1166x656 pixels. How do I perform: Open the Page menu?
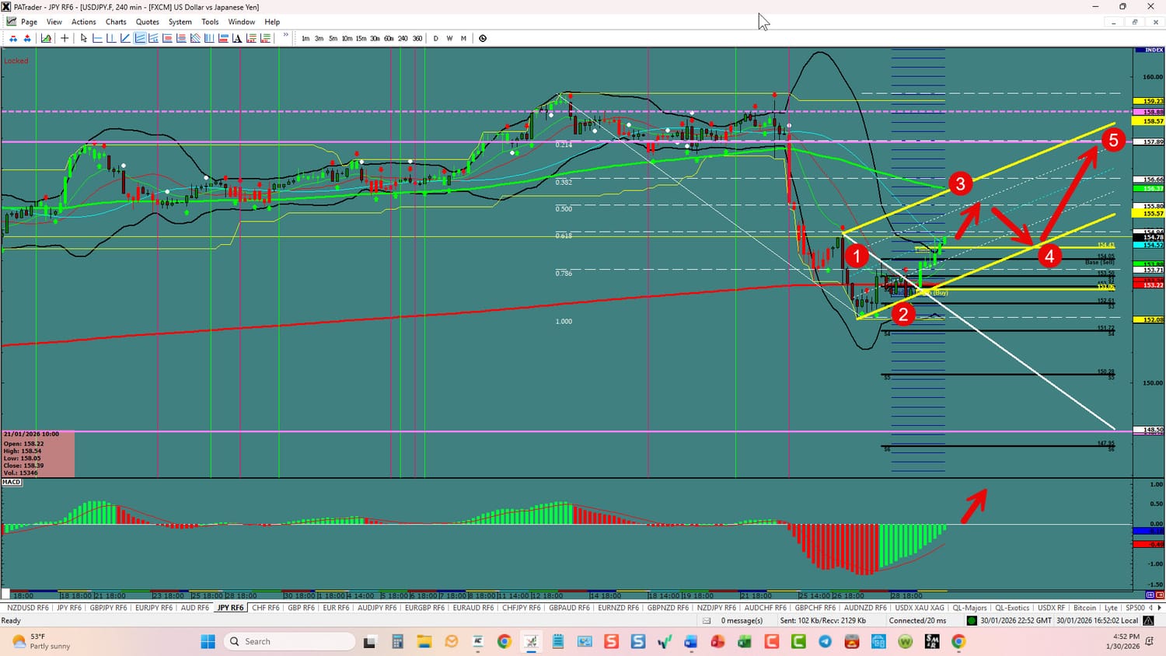click(x=29, y=22)
